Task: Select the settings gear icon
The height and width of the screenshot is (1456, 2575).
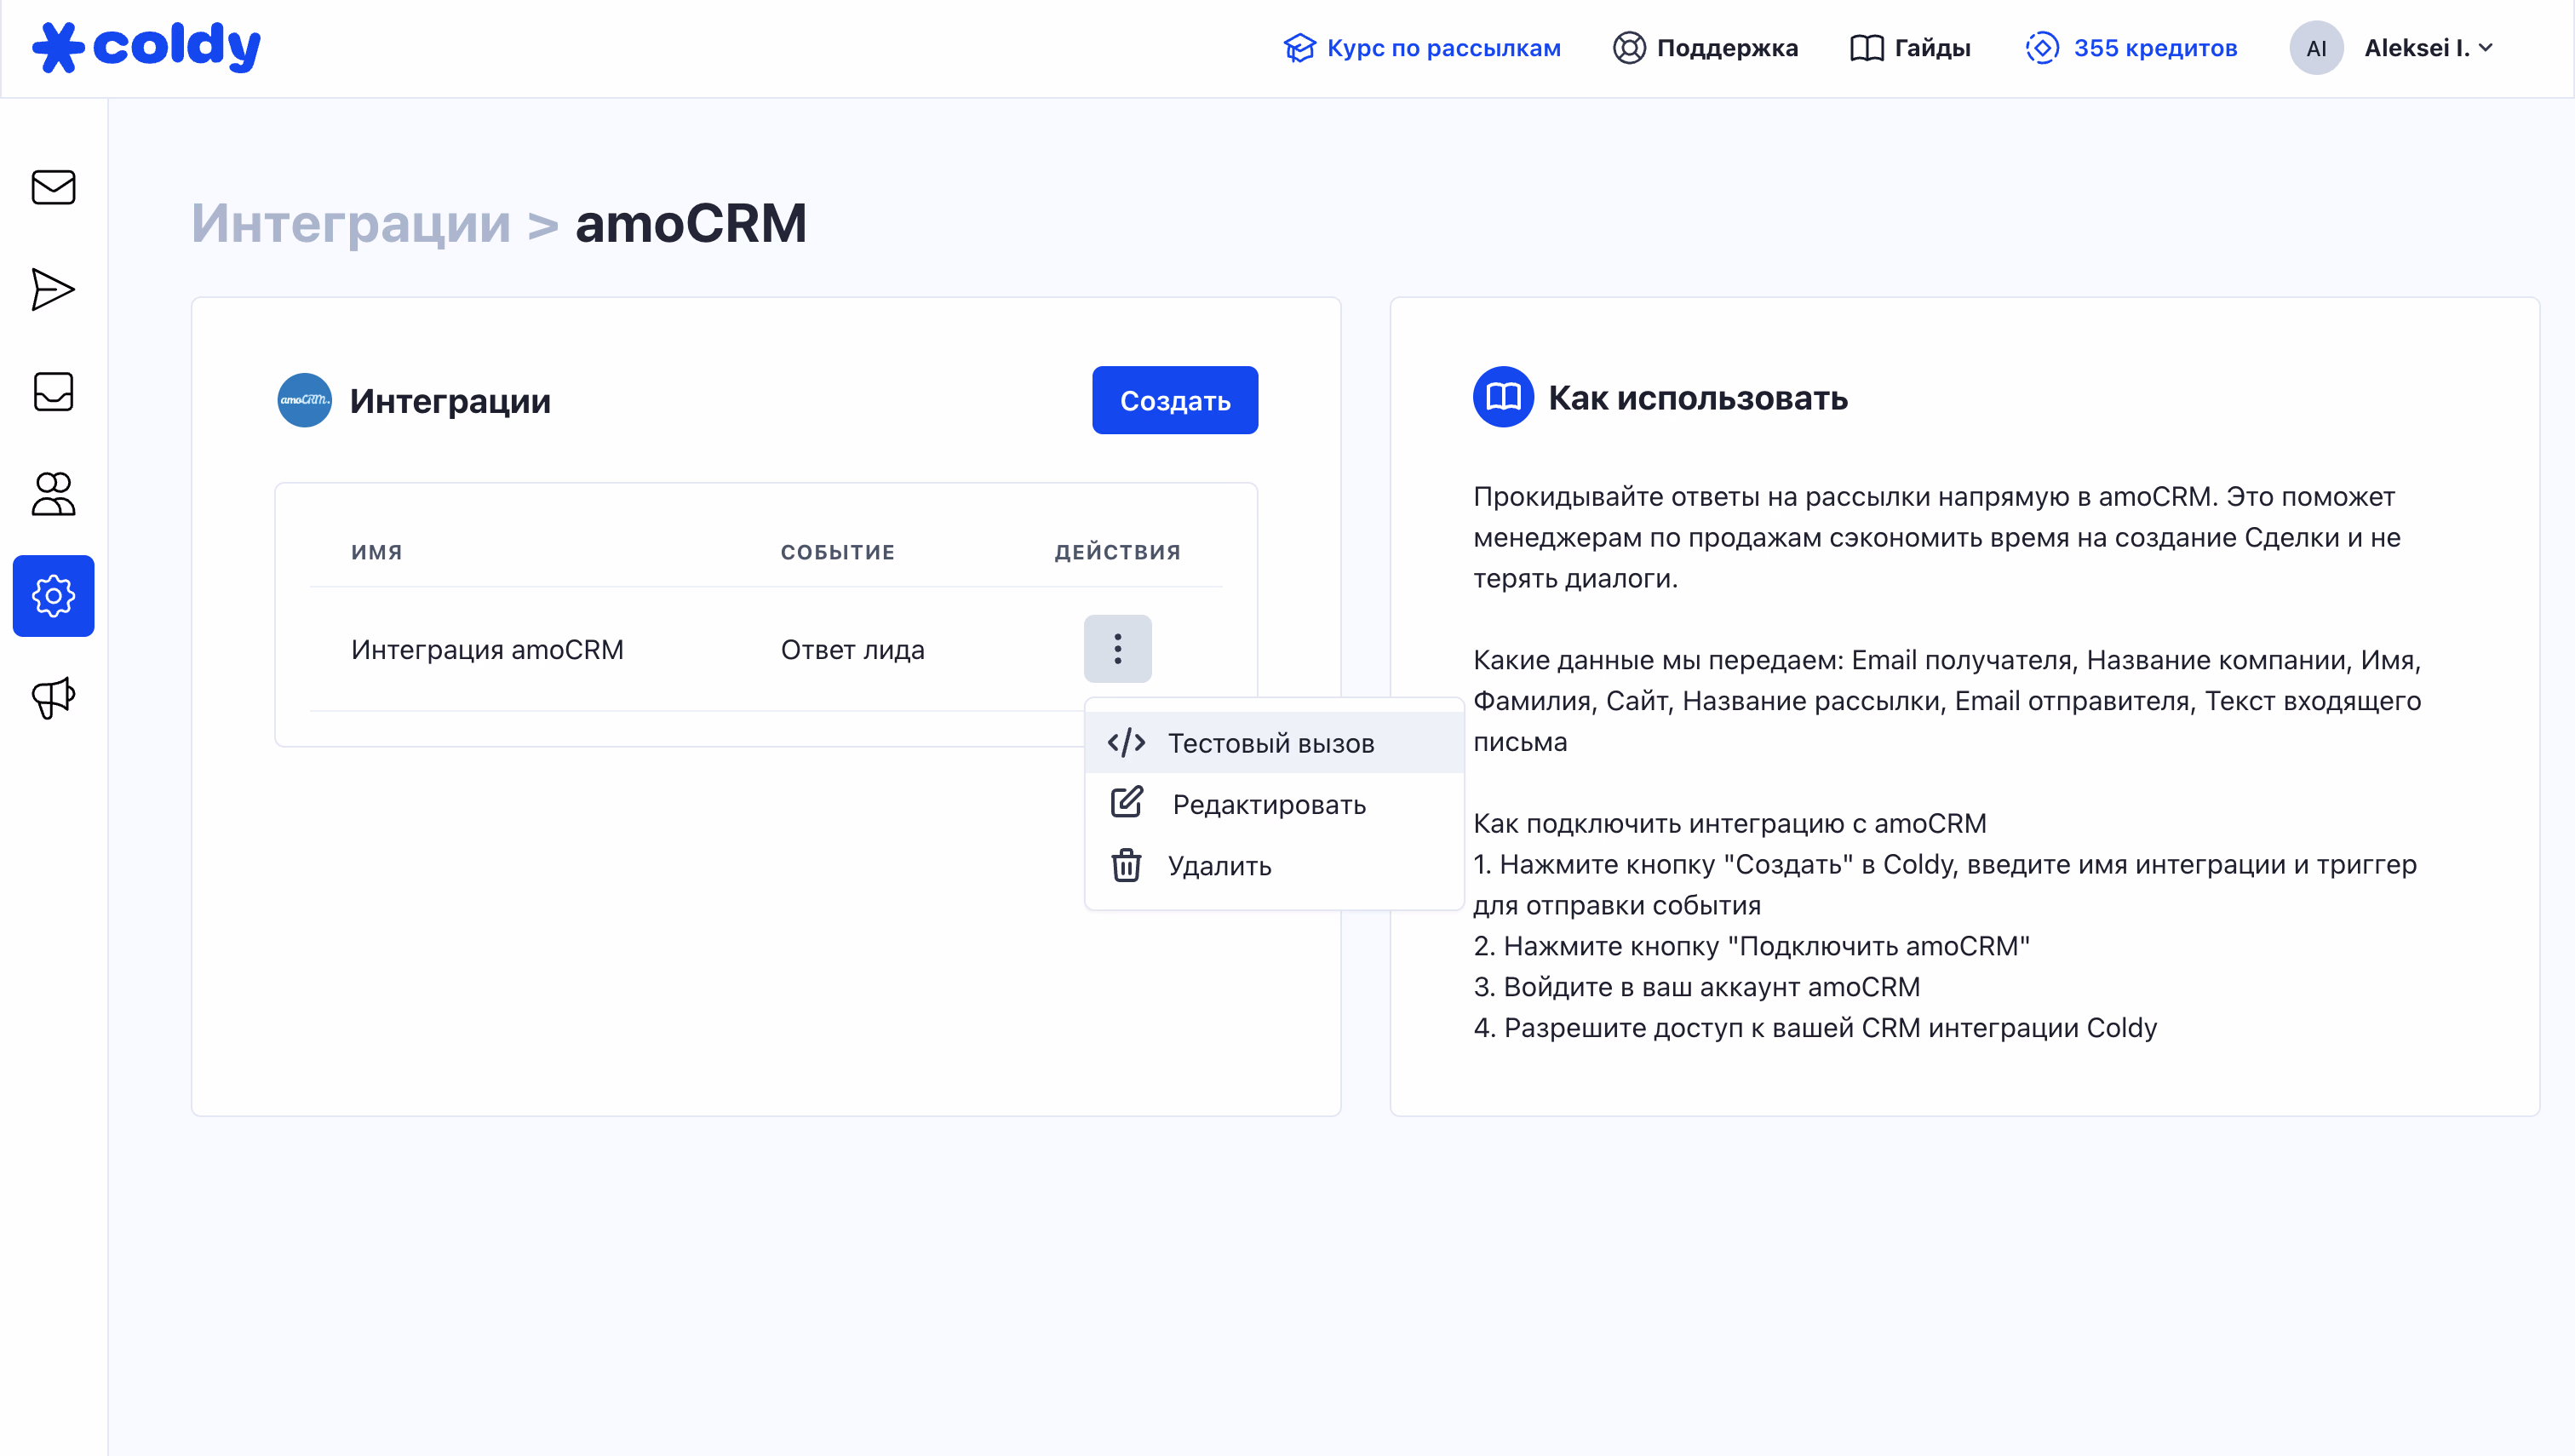Action: [53, 596]
